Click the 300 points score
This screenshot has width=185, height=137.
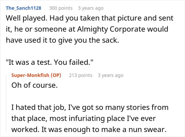pos(61,8)
